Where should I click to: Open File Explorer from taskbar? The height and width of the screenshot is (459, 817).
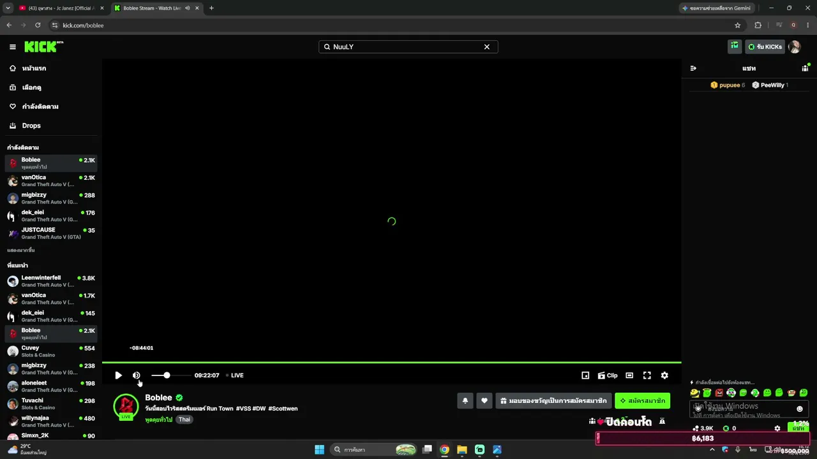pos(462,449)
